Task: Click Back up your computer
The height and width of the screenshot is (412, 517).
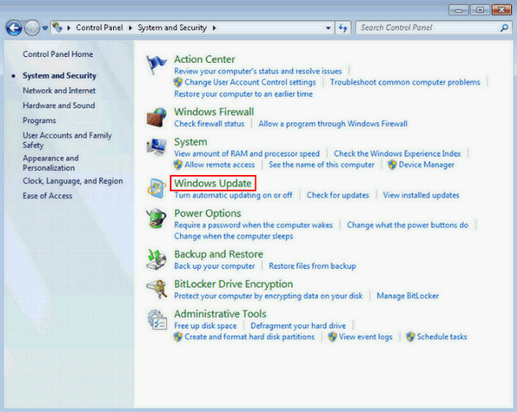Action: pyautogui.click(x=215, y=265)
